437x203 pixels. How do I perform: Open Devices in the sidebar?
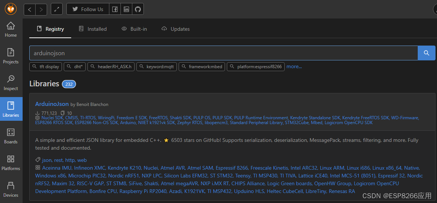(x=11, y=190)
